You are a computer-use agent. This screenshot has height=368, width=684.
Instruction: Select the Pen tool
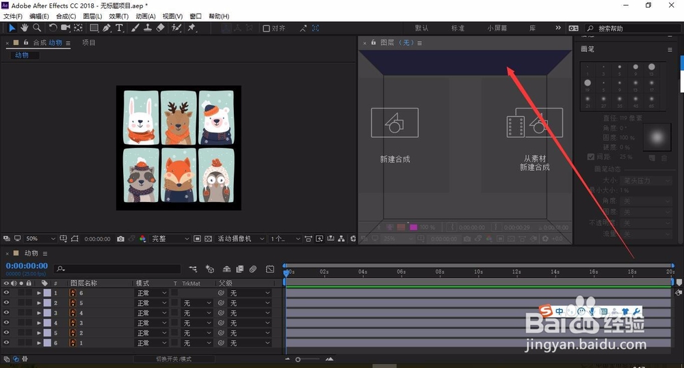click(x=107, y=28)
